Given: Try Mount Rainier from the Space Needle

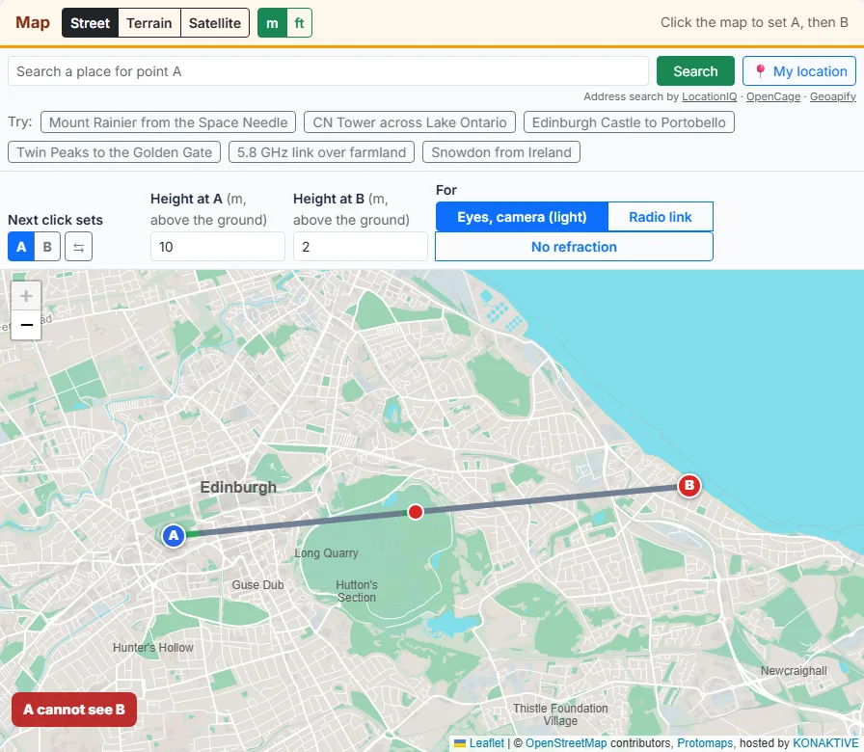Looking at the screenshot, I should pos(168,122).
